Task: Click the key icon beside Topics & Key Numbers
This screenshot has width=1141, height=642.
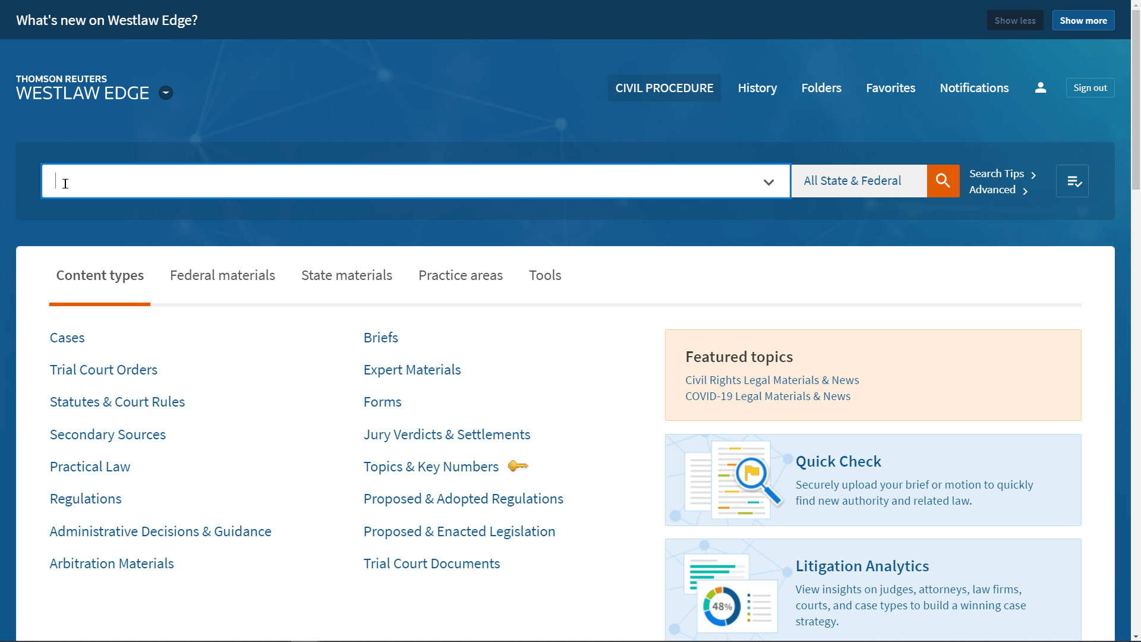Action: click(518, 466)
